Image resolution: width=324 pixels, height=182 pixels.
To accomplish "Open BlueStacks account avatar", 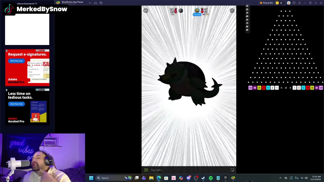I will (x=289, y=3).
